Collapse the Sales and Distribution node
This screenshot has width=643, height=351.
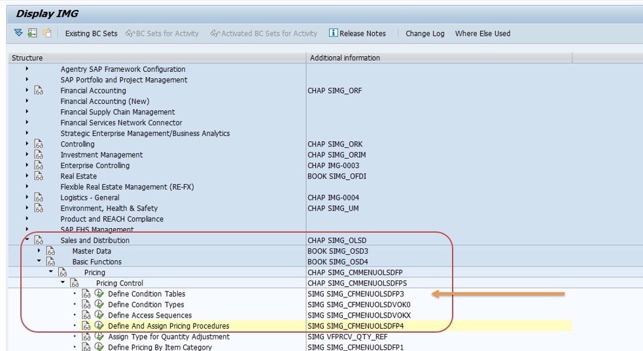pyautogui.click(x=27, y=240)
